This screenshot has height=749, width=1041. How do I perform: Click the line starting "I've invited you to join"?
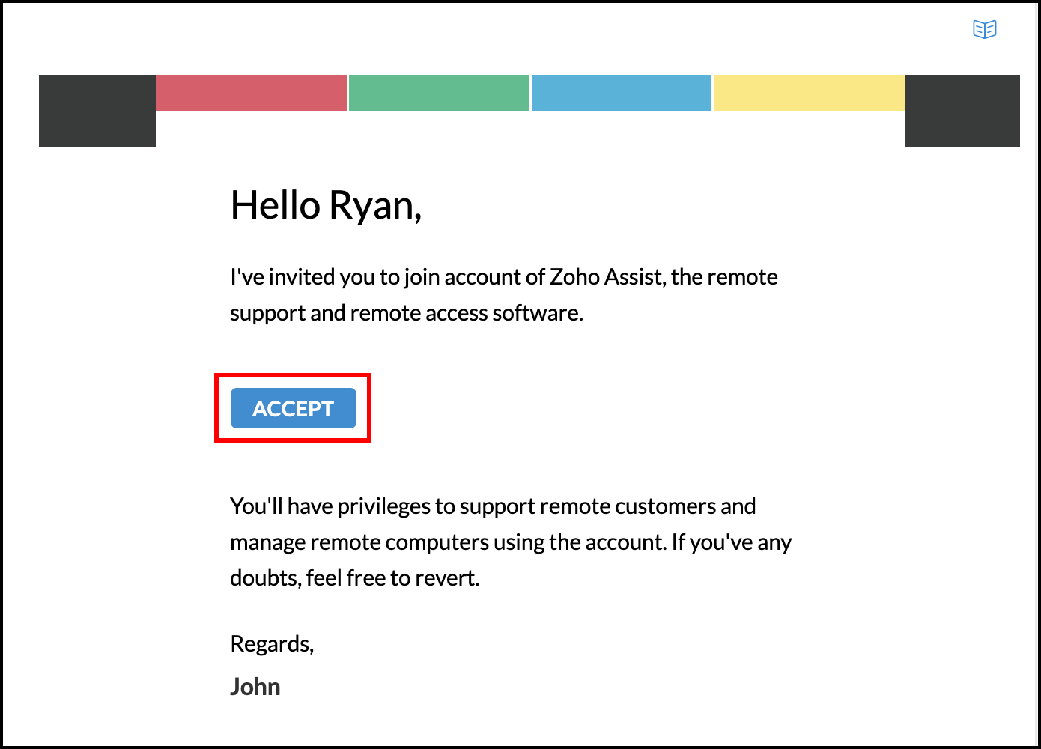tap(504, 277)
